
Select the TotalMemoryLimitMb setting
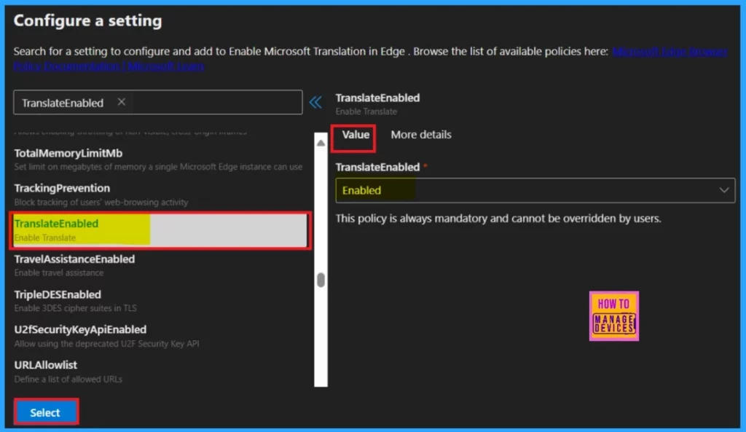[x=158, y=160]
